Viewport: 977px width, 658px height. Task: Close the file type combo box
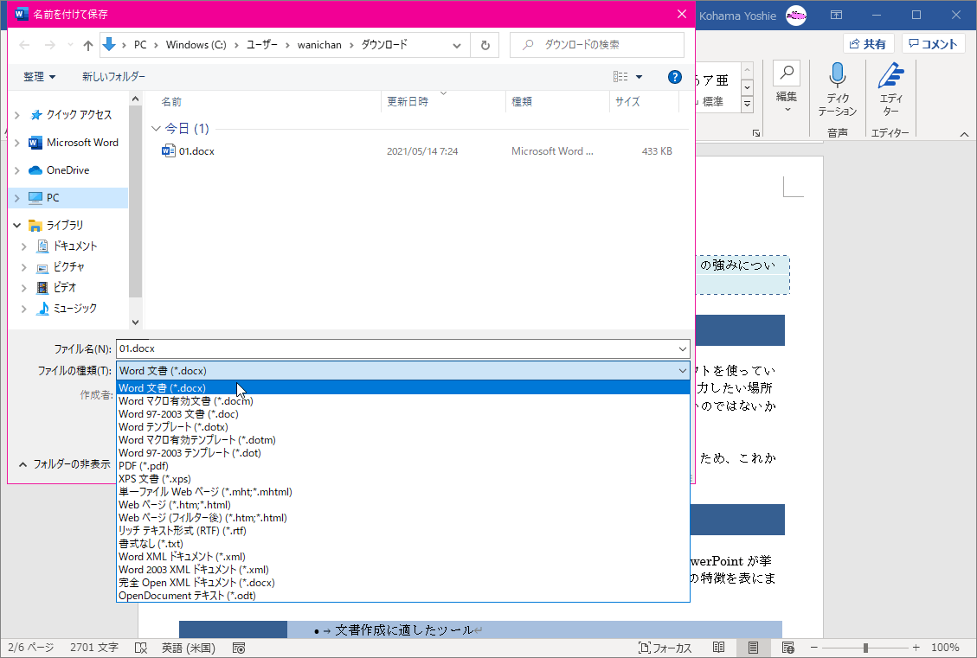click(682, 370)
